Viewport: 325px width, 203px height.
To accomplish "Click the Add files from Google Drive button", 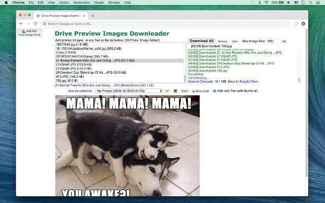I will point(30,33).
